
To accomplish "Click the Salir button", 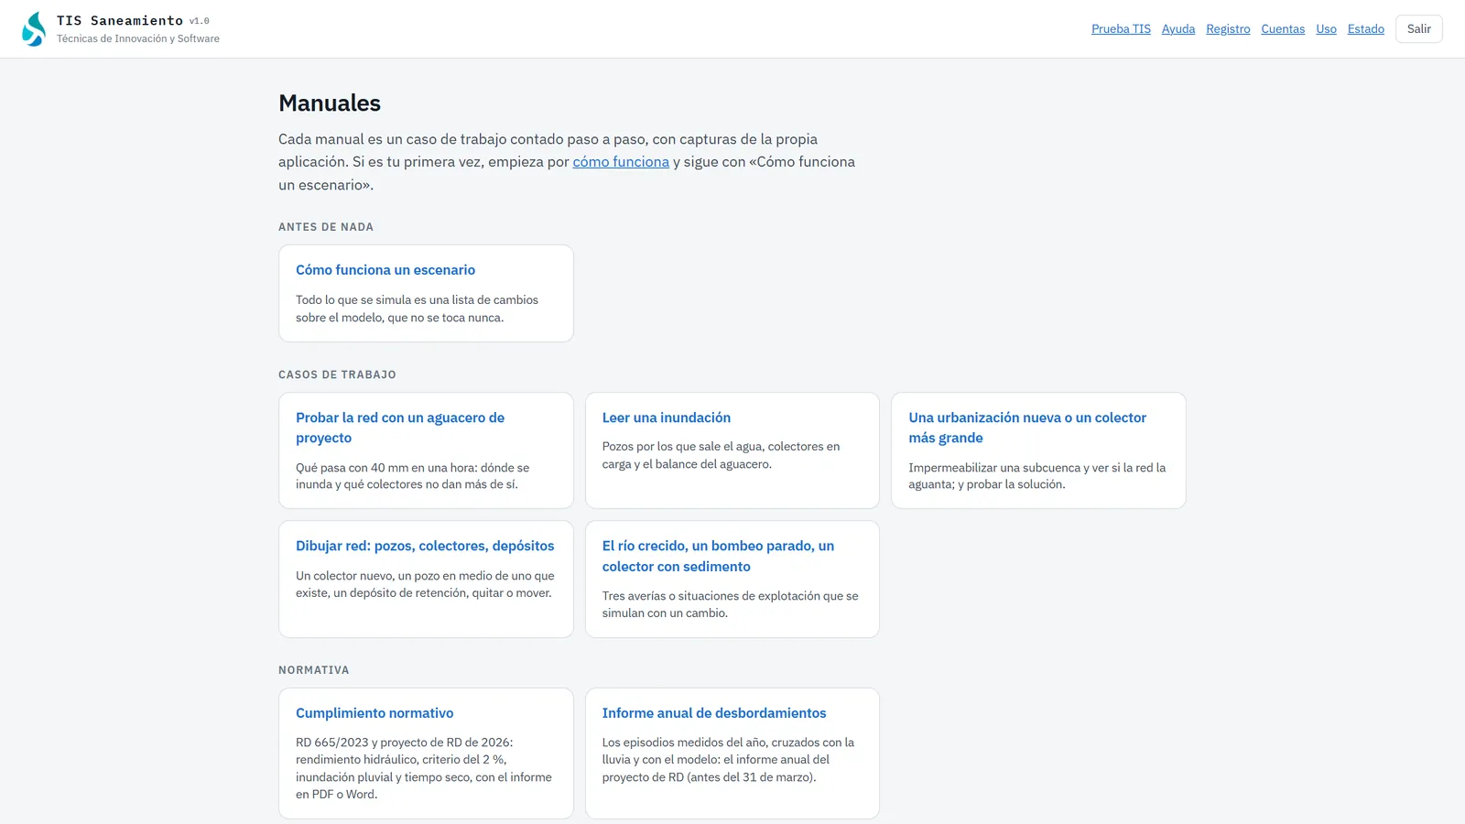I will 1418,29.
